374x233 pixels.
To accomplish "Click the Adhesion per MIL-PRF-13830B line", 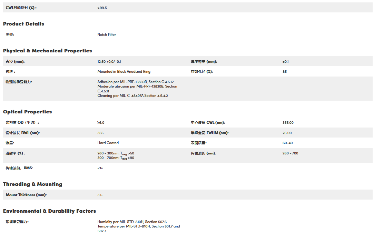I will click(136, 82).
